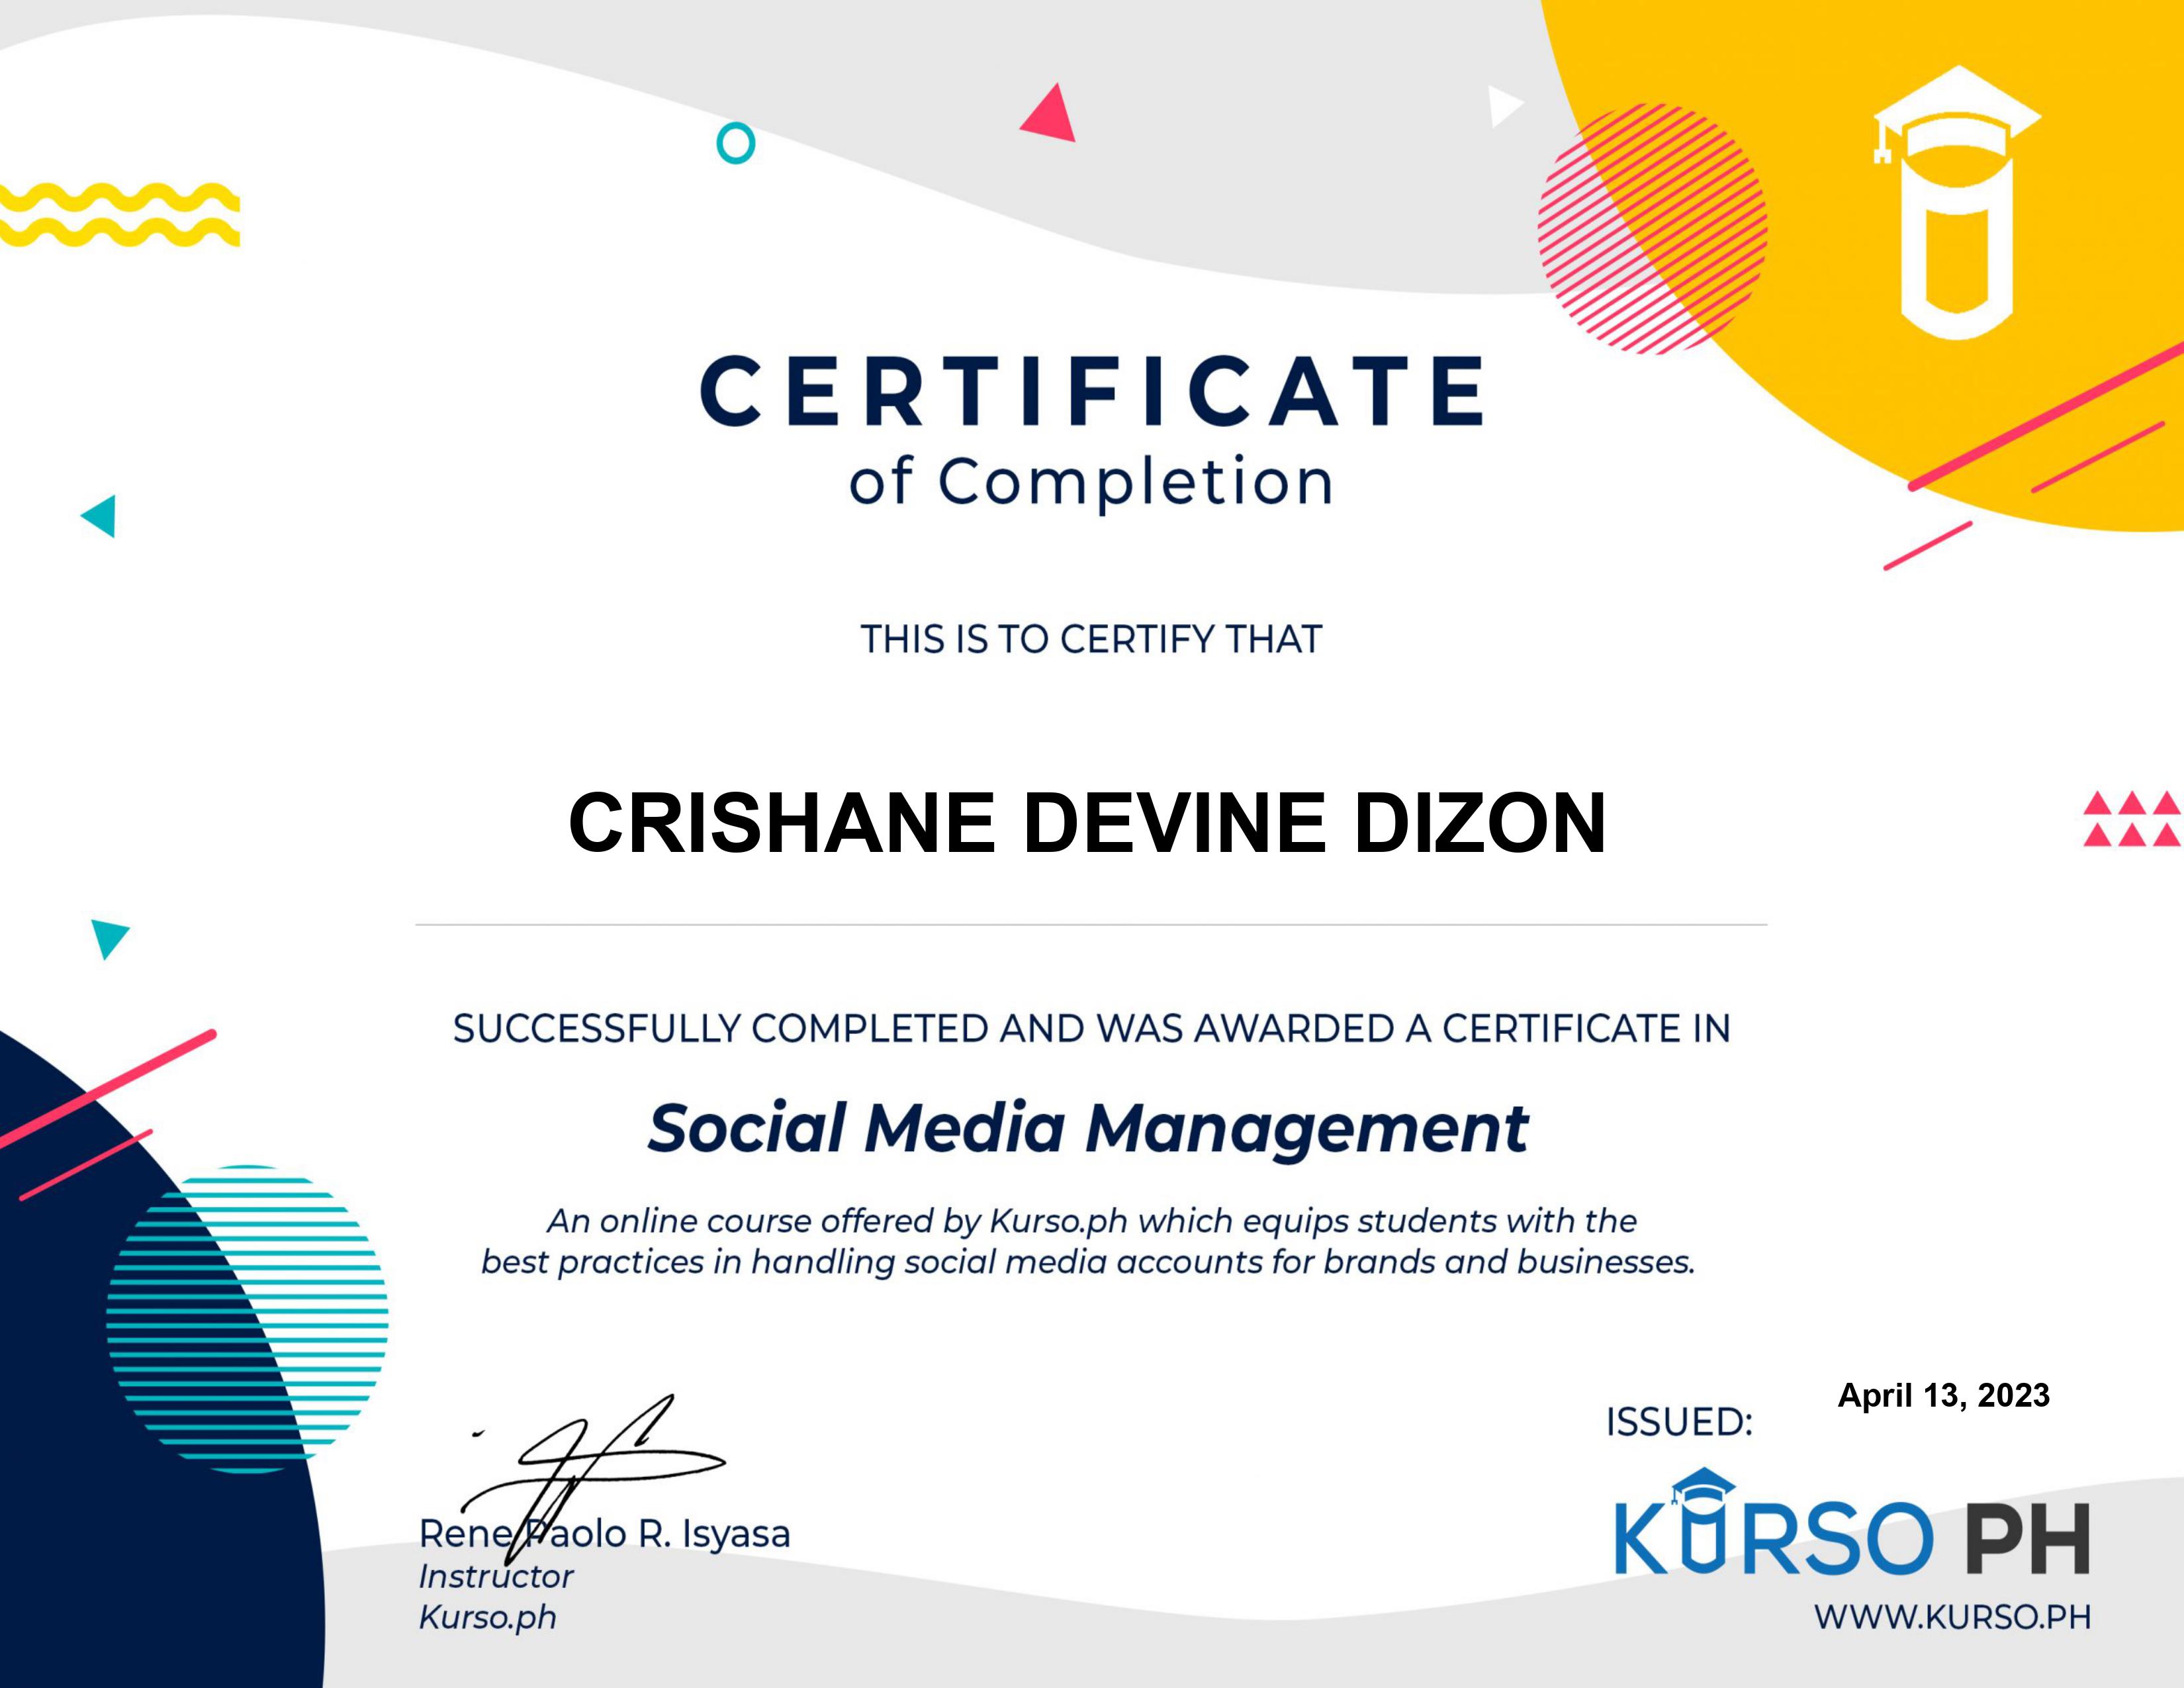Image resolution: width=2184 pixels, height=1688 pixels.
Task: Click the teal circle outline near the title
Action: pos(736,145)
